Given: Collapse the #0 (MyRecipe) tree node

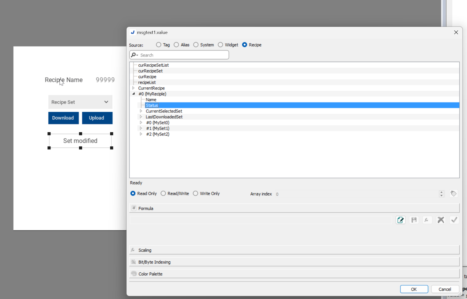Looking at the screenshot, I should (x=133, y=94).
